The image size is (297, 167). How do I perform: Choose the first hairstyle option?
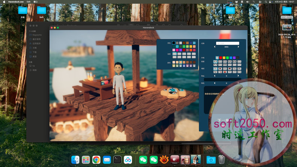[x=174, y=54]
